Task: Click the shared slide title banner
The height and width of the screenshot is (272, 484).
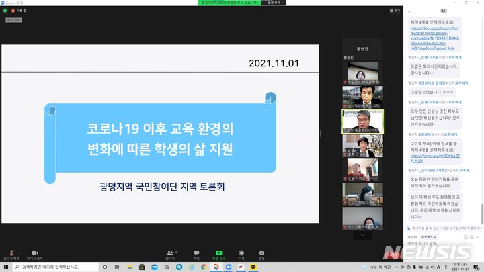Action: [161, 138]
